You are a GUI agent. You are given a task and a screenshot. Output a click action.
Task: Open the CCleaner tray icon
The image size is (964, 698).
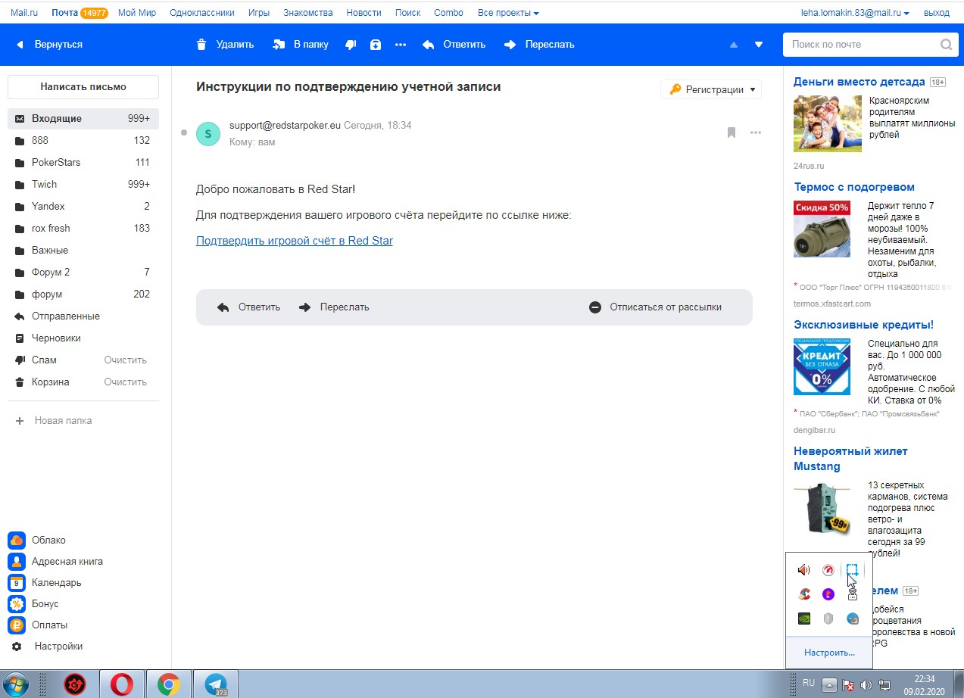804,594
